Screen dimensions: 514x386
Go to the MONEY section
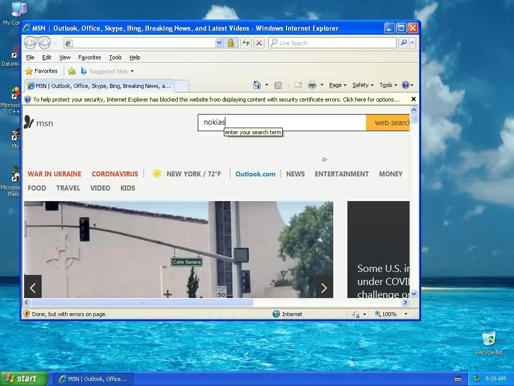click(391, 174)
